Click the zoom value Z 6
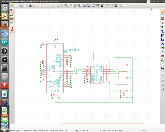The width and height of the screenshot is (165, 132). pos(66,130)
